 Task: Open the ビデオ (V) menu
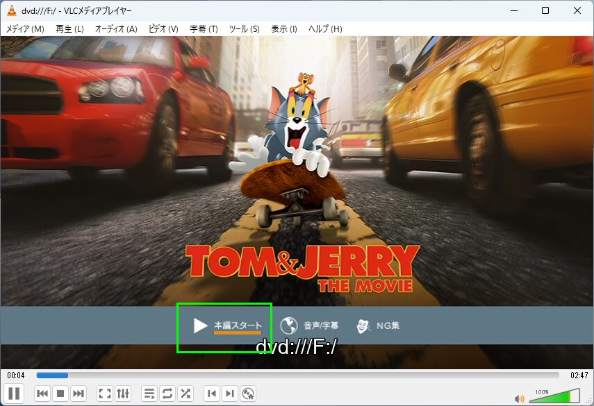pyautogui.click(x=163, y=28)
